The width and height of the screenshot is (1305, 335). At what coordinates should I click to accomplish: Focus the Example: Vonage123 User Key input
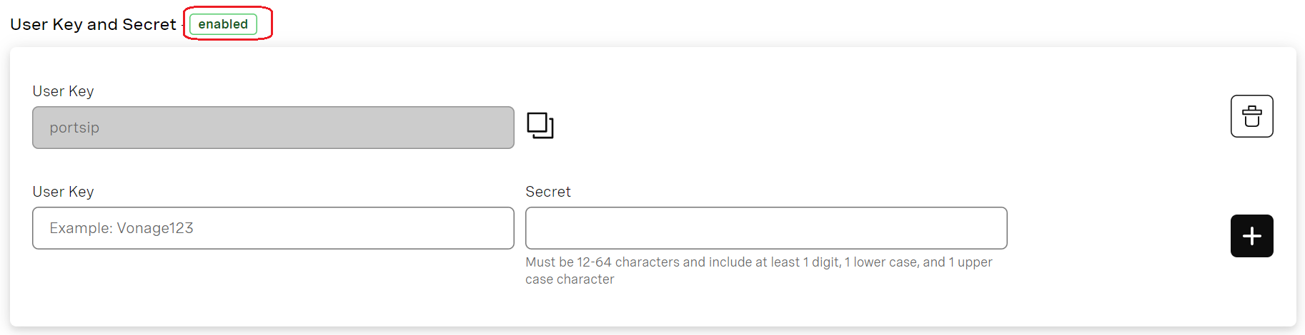point(273,228)
